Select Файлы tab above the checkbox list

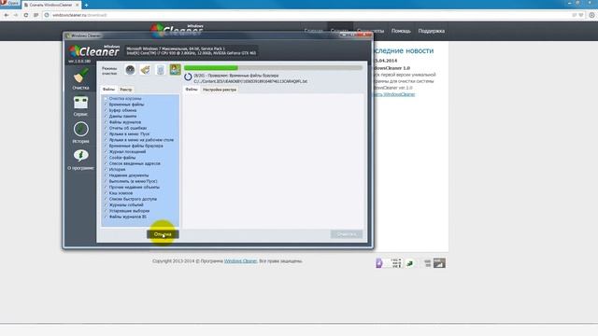(x=108, y=90)
